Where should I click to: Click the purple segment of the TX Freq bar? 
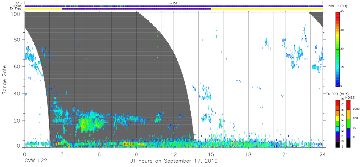137,9
